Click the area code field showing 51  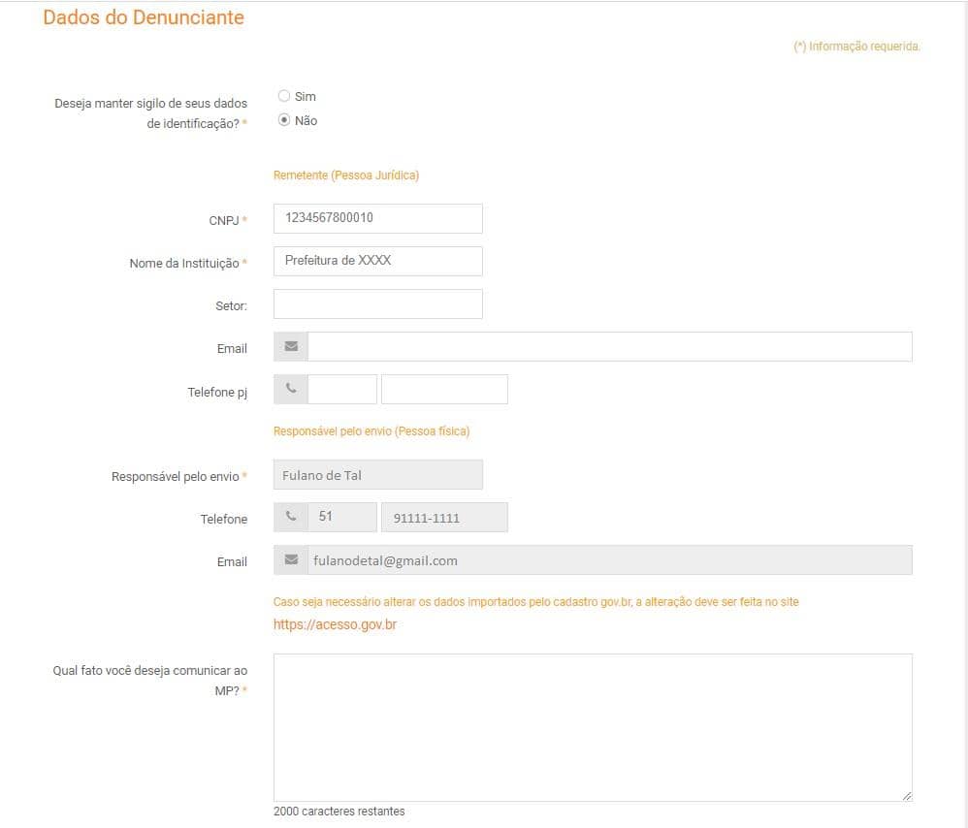(x=342, y=517)
